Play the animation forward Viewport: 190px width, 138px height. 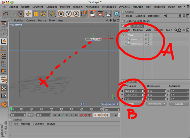pyautogui.click(x=67, y=115)
